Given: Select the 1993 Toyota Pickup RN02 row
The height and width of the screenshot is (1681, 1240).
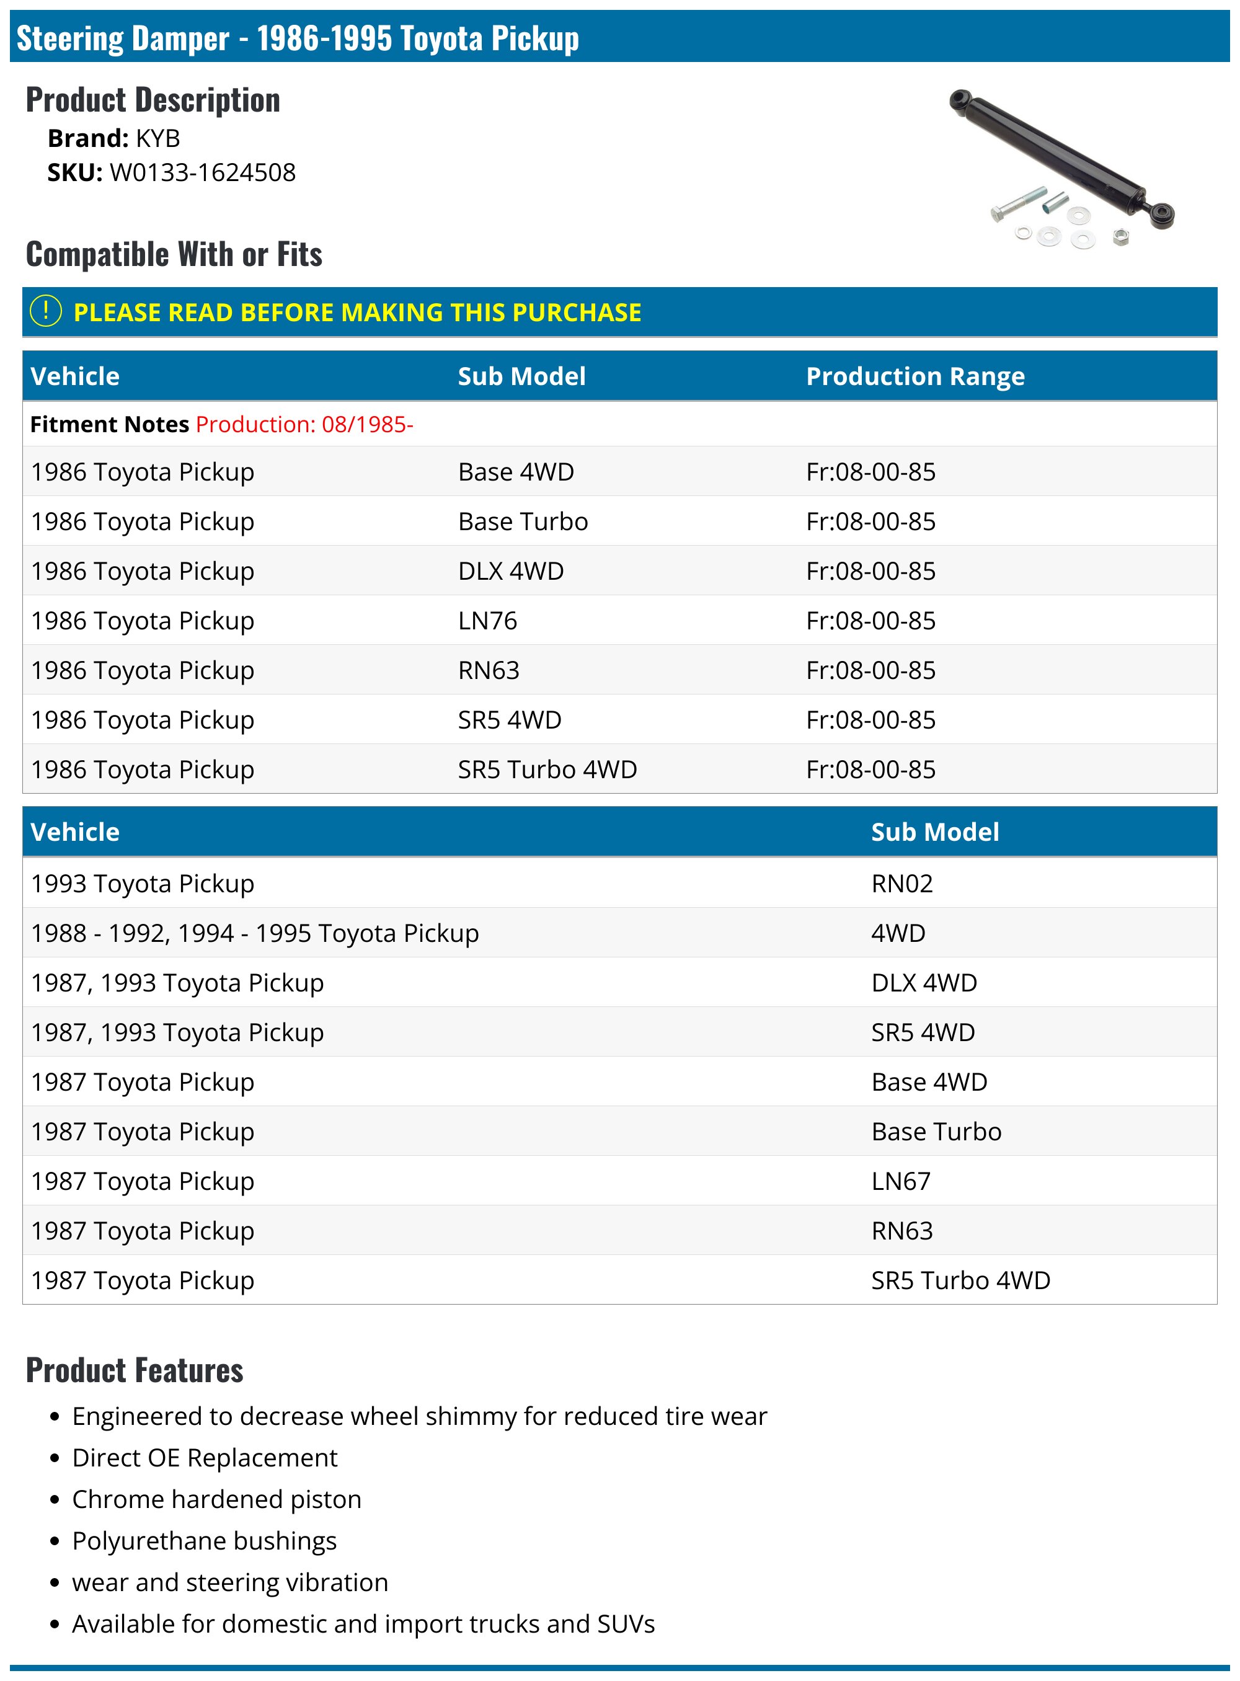Looking at the screenshot, I should tap(619, 883).
